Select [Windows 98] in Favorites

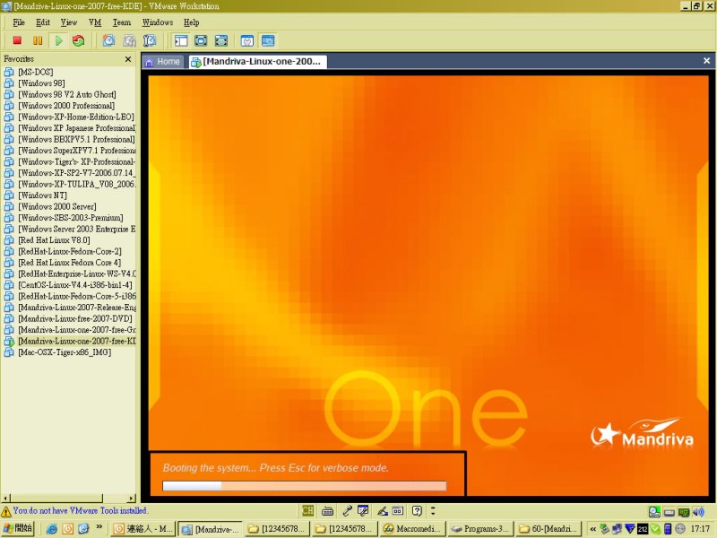pyautogui.click(x=41, y=83)
